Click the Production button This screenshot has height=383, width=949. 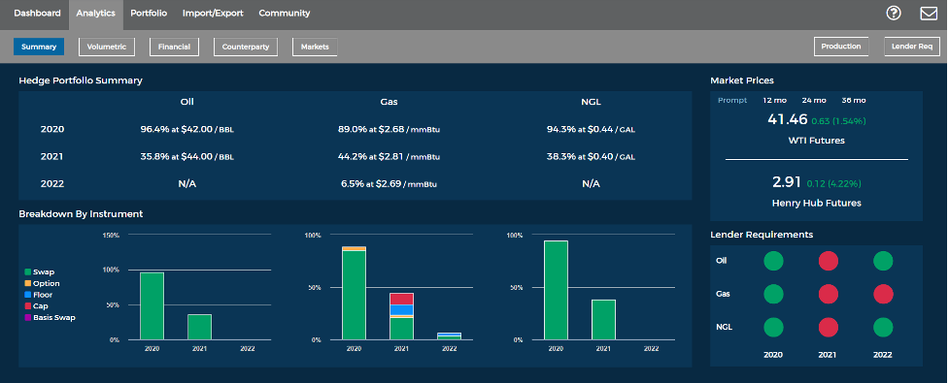pos(841,47)
